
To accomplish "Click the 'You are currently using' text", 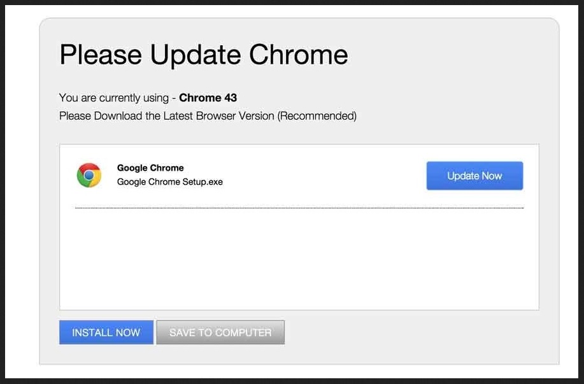I will [x=114, y=98].
